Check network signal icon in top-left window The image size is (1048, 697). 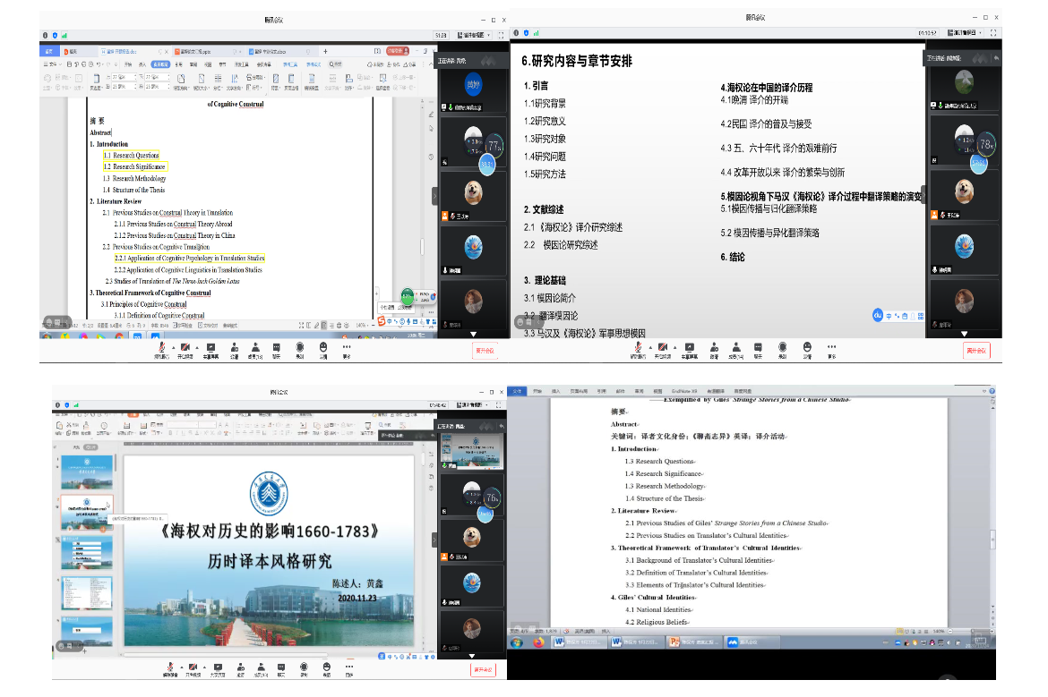[x=64, y=36]
